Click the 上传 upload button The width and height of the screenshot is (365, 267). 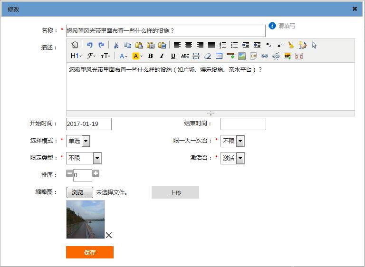(175, 192)
